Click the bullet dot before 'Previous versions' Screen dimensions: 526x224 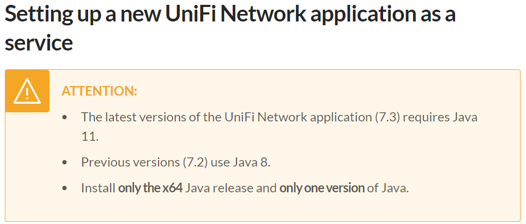tap(65, 162)
